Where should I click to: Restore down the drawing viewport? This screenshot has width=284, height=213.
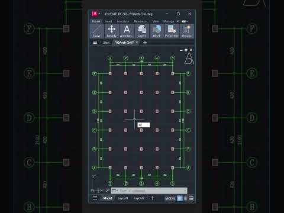[x=186, y=50]
